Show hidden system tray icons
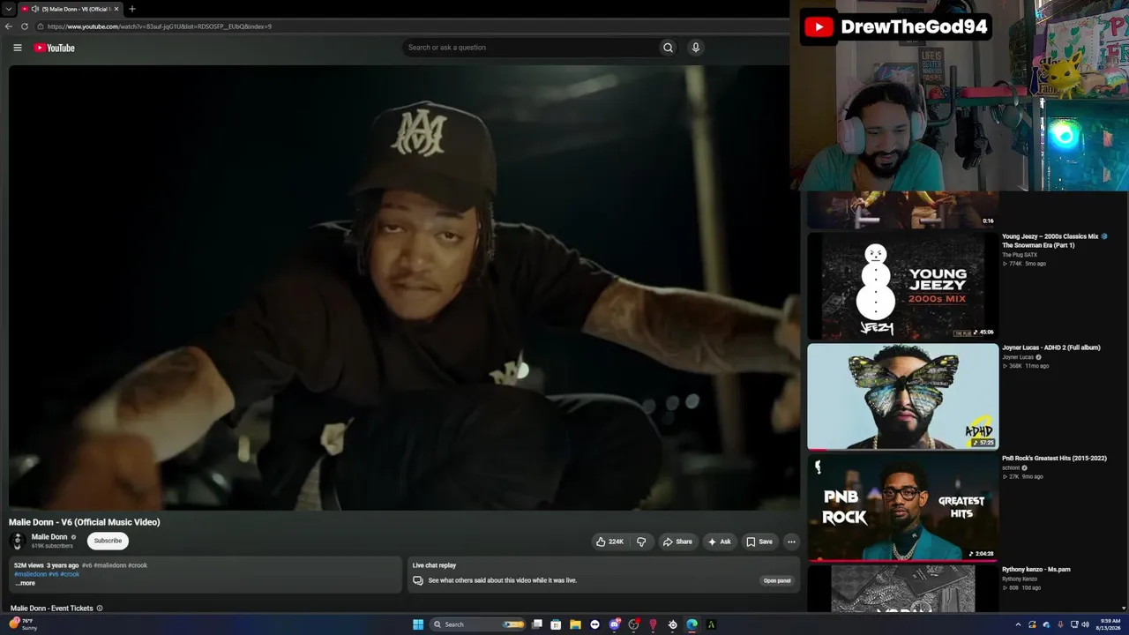The width and height of the screenshot is (1129, 635). point(1018,624)
